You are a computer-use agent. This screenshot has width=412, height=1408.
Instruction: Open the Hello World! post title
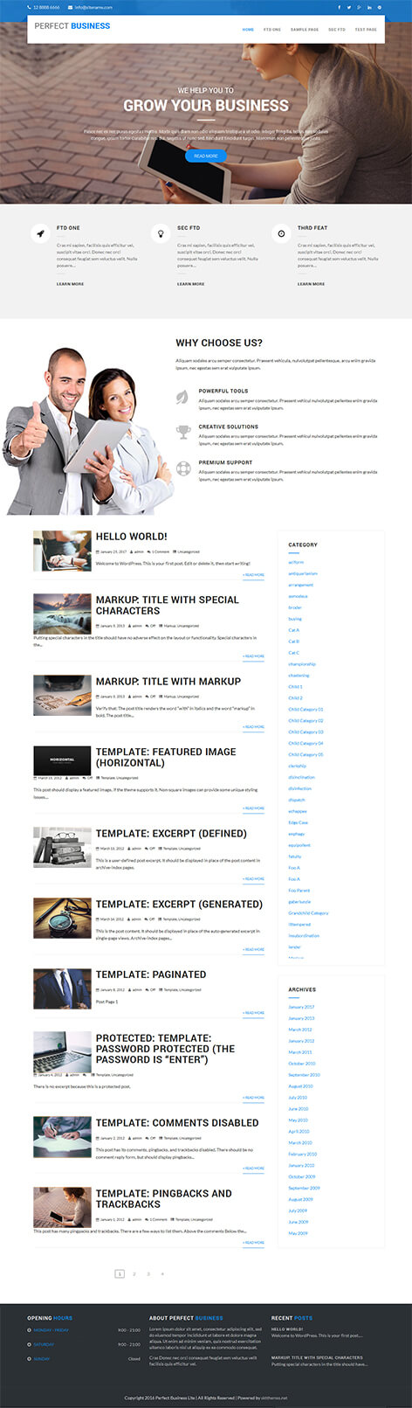pos(132,537)
